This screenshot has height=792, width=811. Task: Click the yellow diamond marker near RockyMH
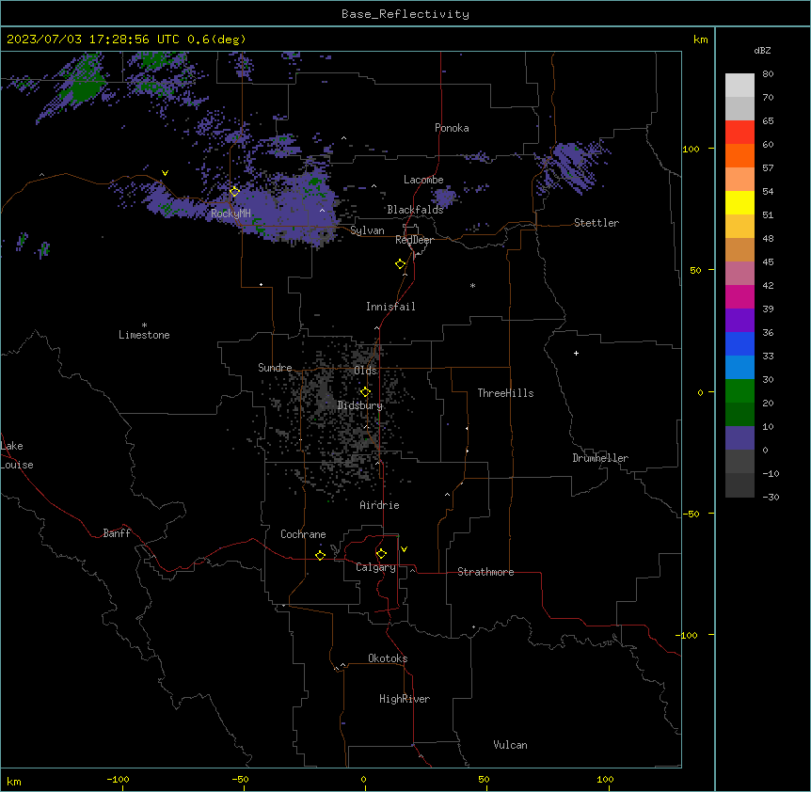(x=234, y=192)
